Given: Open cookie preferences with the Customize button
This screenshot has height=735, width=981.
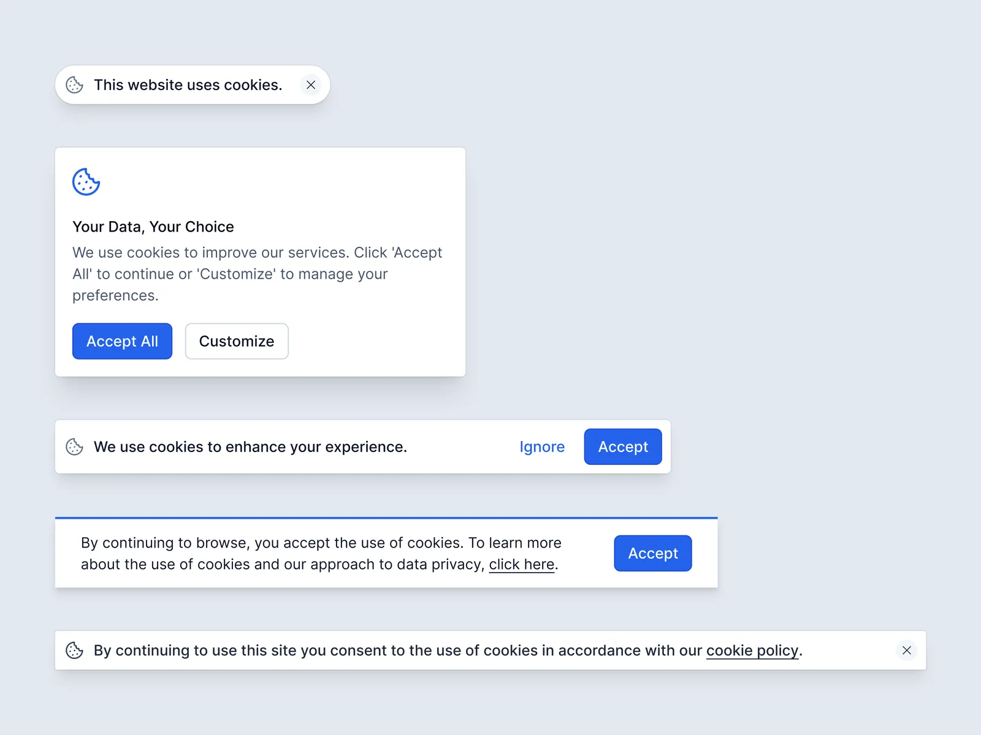Looking at the screenshot, I should tap(237, 341).
